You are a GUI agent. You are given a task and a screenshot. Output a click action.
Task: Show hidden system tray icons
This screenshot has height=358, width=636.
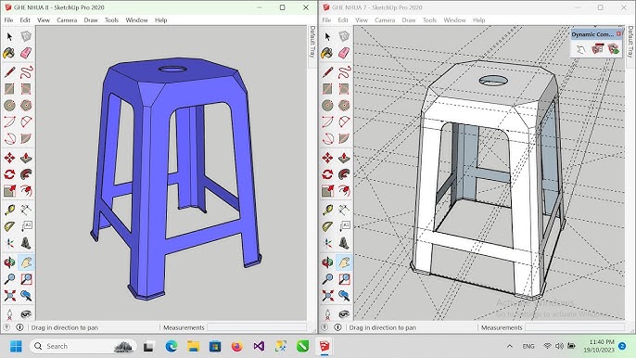(510, 346)
